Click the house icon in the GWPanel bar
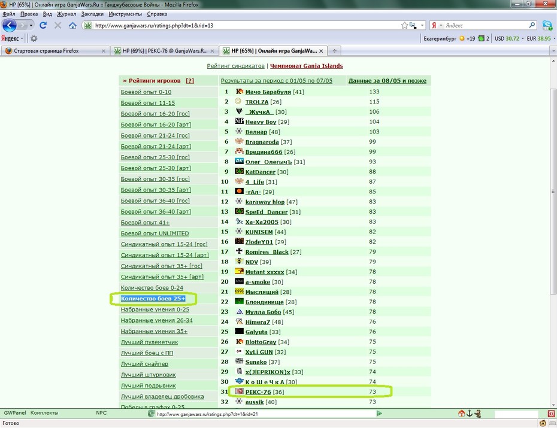 (x=461, y=413)
